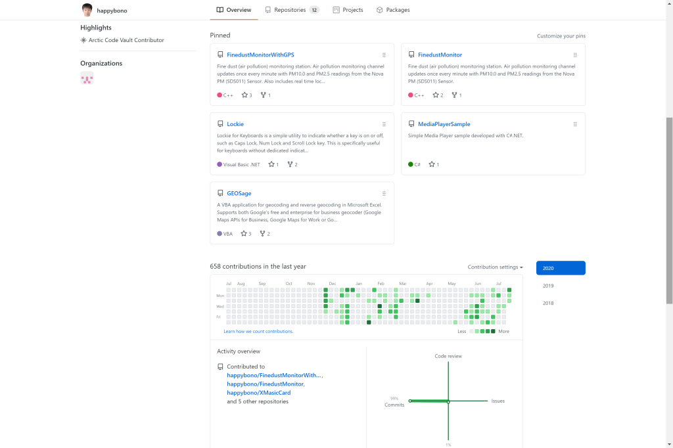Click repo icon beside MediaPlayerSample
The height and width of the screenshot is (448, 673).
pyautogui.click(x=411, y=124)
